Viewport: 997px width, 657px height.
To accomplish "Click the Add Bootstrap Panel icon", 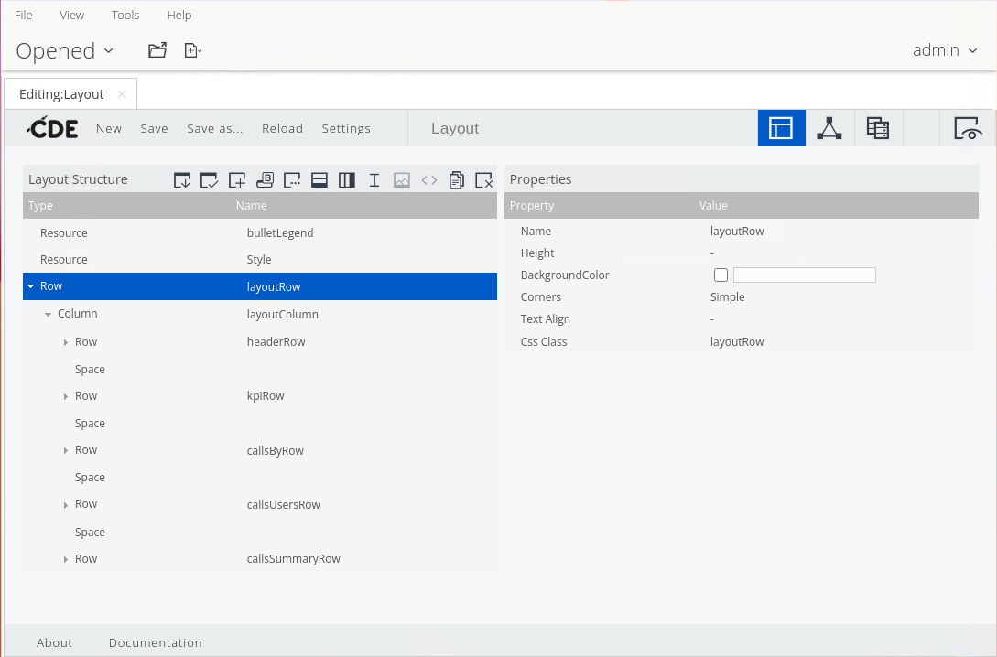I will point(265,180).
